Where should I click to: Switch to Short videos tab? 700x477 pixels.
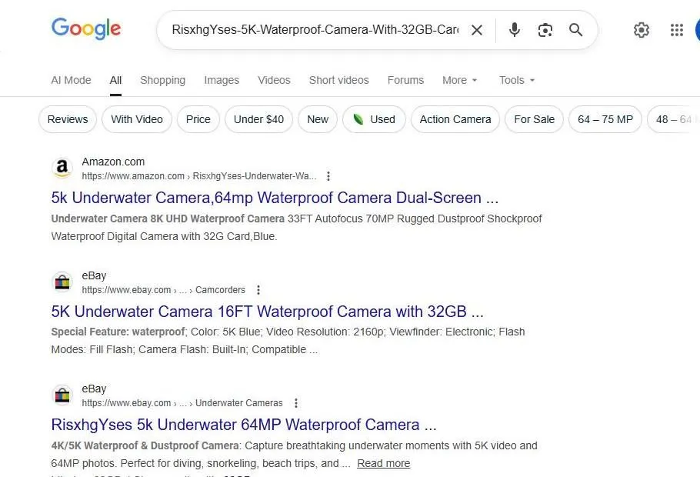tap(338, 80)
